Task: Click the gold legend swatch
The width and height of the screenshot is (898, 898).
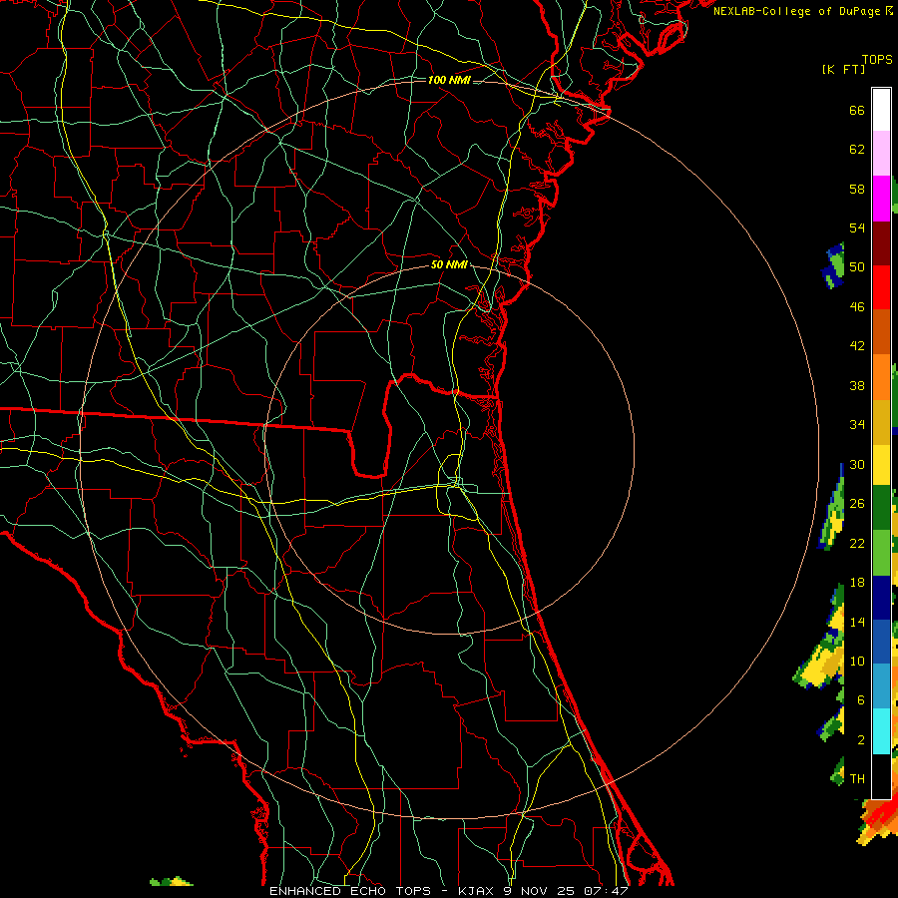Action: tap(881, 421)
